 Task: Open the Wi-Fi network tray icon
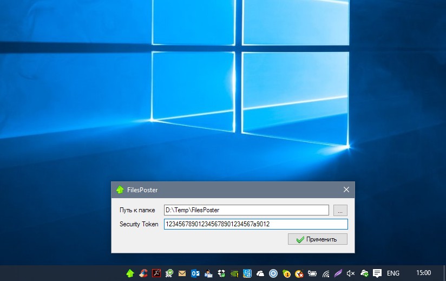point(326,273)
